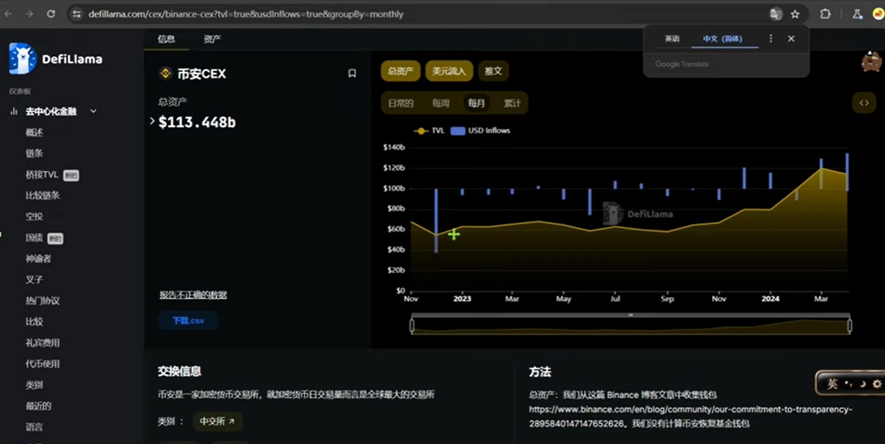The image size is (885, 444).
Task: Open 最近的 in the sidebar
Action: (x=38, y=405)
